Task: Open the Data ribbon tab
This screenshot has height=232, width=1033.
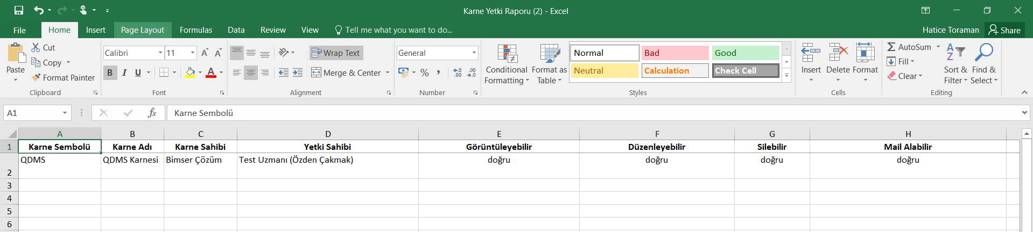Action: tap(236, 30)
